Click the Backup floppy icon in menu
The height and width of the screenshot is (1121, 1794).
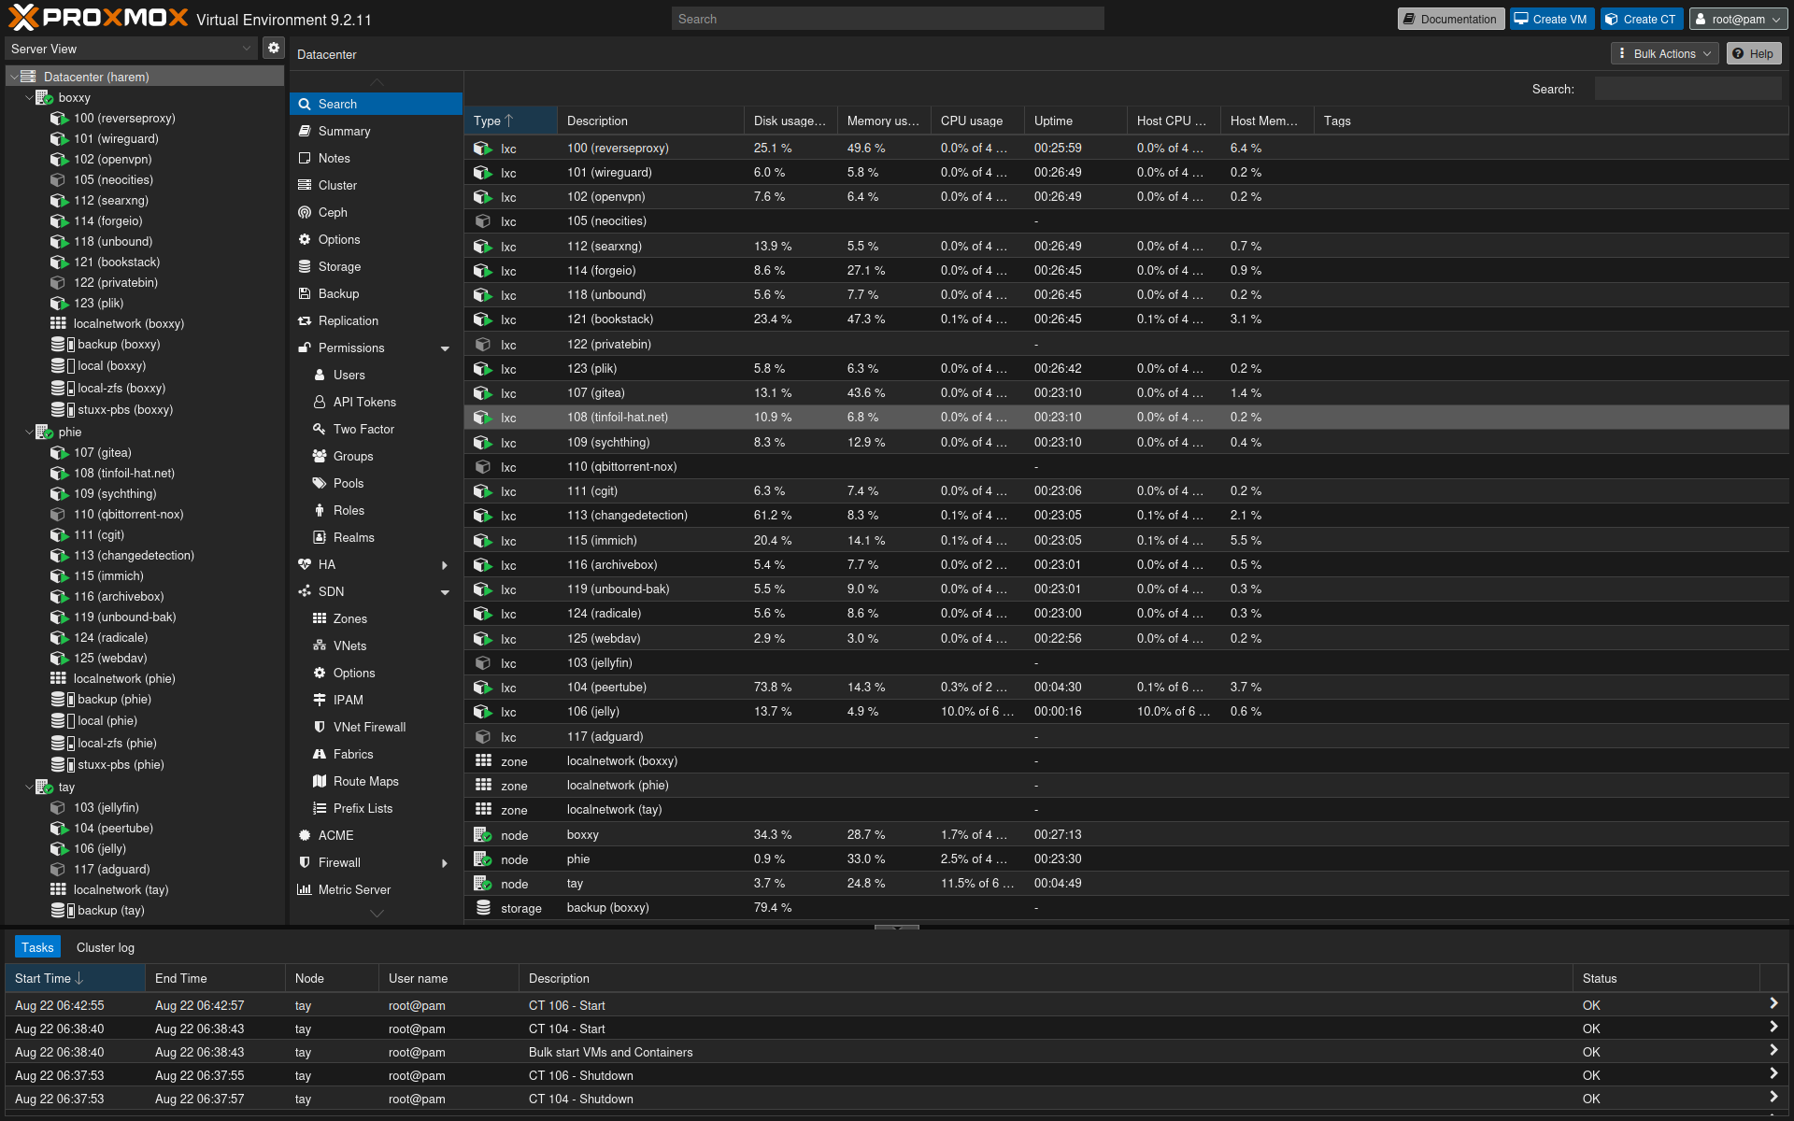pos(305,294)
